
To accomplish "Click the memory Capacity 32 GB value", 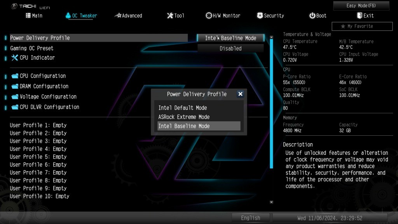I will click(345, 131).
